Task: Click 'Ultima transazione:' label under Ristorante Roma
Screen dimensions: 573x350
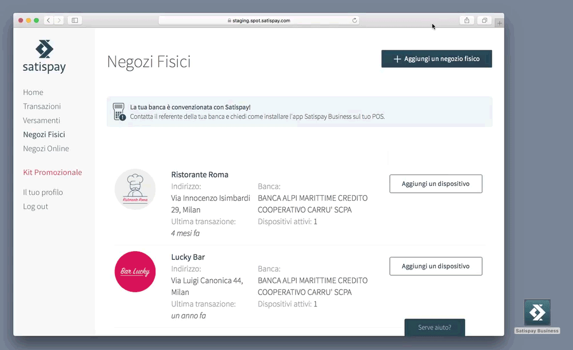Action: [204, 221]
